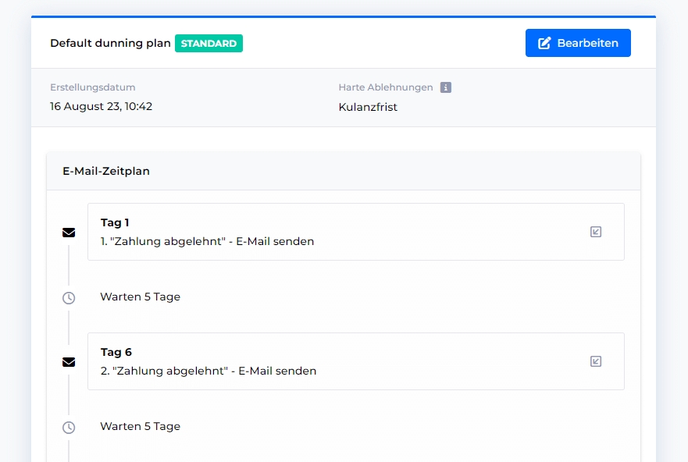Click the 'Default dunning plan' title
This screenshot has height=462, width=688.
110,43
